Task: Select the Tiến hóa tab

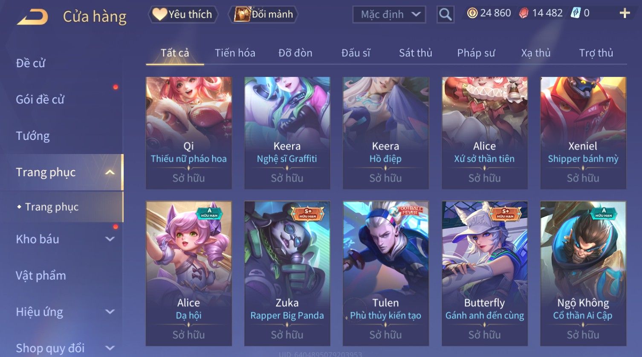Action: [x=235, y=53]
